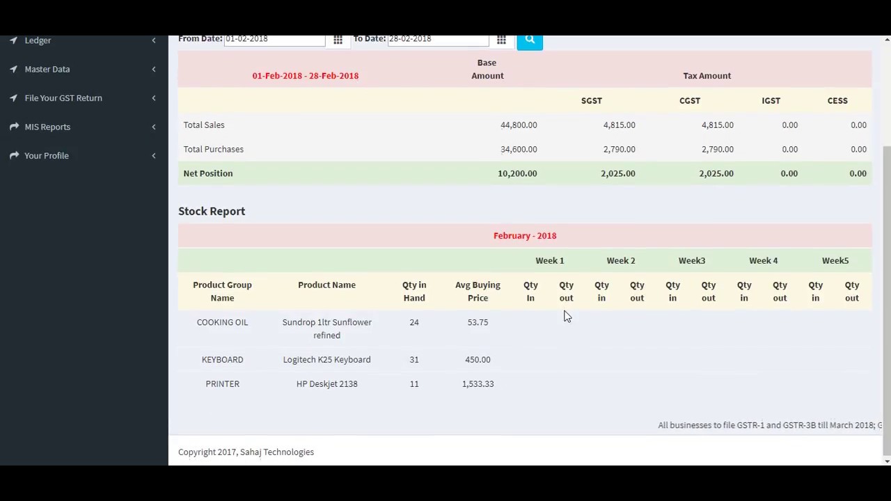The width and height of the screenshot is (891, 501).
Task: Open the To Date calendar picker icon
Action: tap(501, 40)
